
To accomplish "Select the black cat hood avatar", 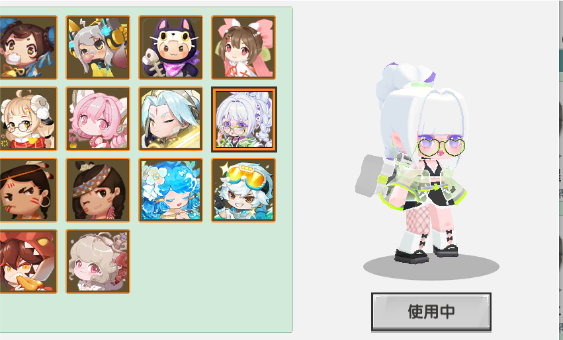I will 171,48.
